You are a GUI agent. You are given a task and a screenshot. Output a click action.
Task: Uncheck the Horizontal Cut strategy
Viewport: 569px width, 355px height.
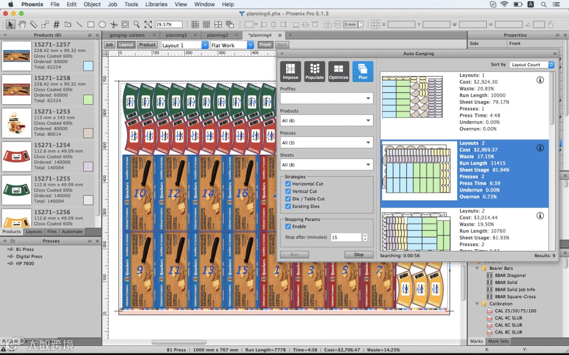coord(288,184)
